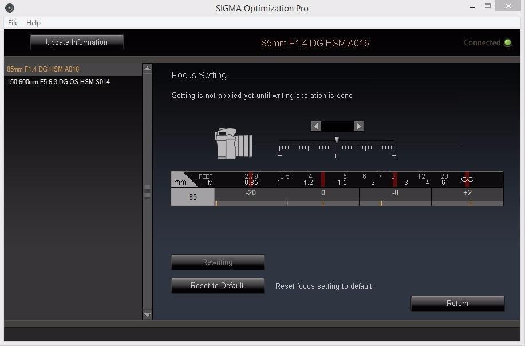Click the plus end of focus scale
The width and height of the screenshot is (525, 346).
tap(394, 155)
